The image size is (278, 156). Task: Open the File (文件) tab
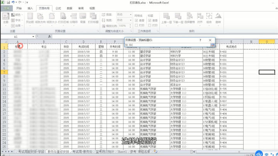pyautogui.click(x=7, y=8)
